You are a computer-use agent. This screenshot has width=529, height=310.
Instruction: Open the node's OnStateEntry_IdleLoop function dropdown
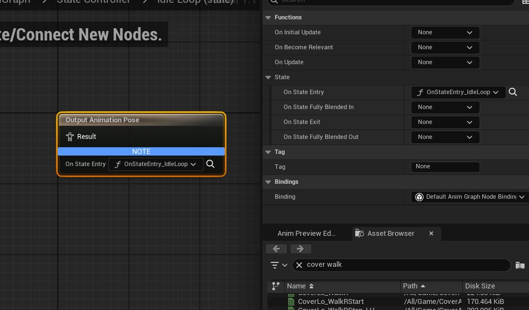155,164
